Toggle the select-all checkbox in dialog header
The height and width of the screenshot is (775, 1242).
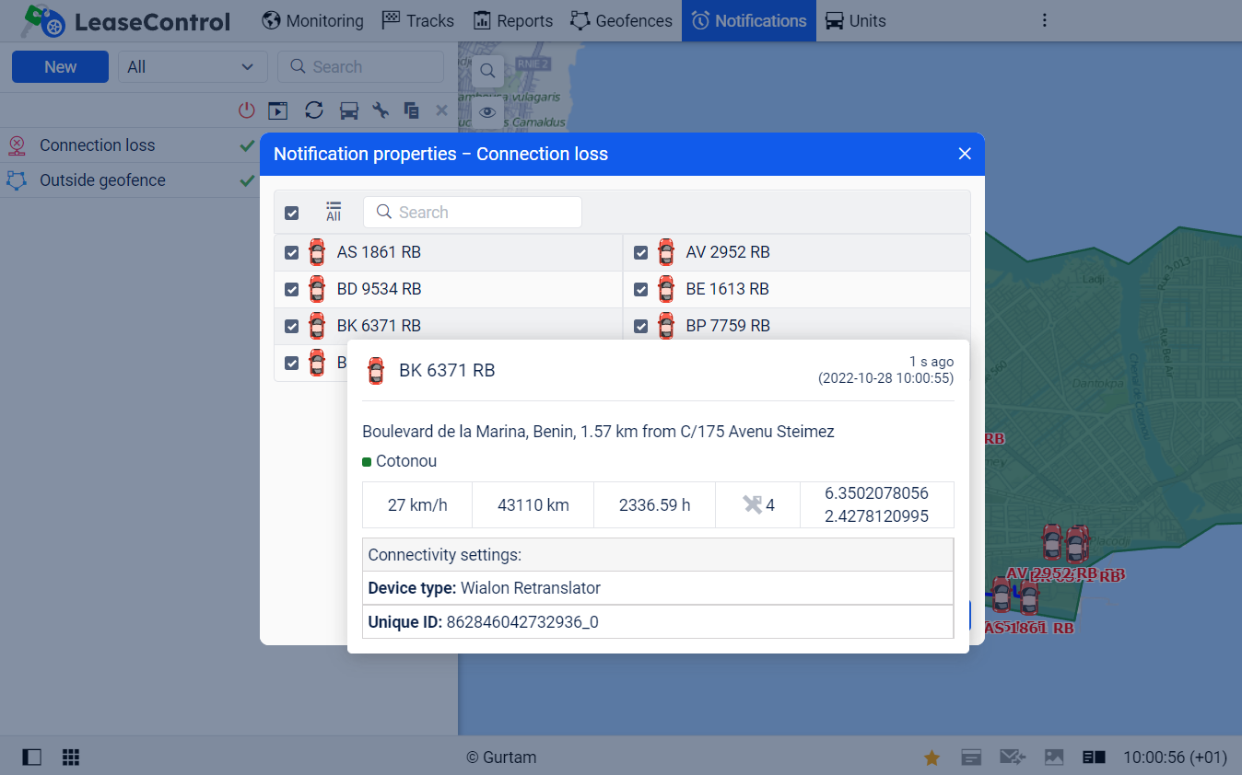click(x=292, y=213)
